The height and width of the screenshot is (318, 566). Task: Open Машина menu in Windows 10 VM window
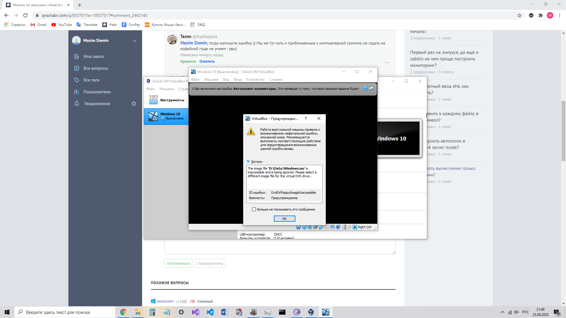(x=211, y=79)
